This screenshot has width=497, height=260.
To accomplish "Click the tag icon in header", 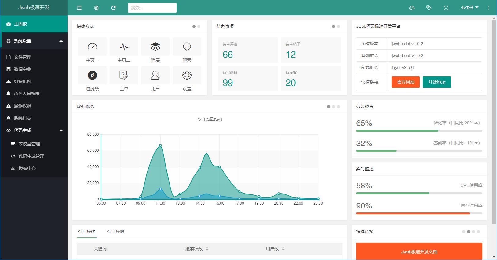I will point(429,8).
